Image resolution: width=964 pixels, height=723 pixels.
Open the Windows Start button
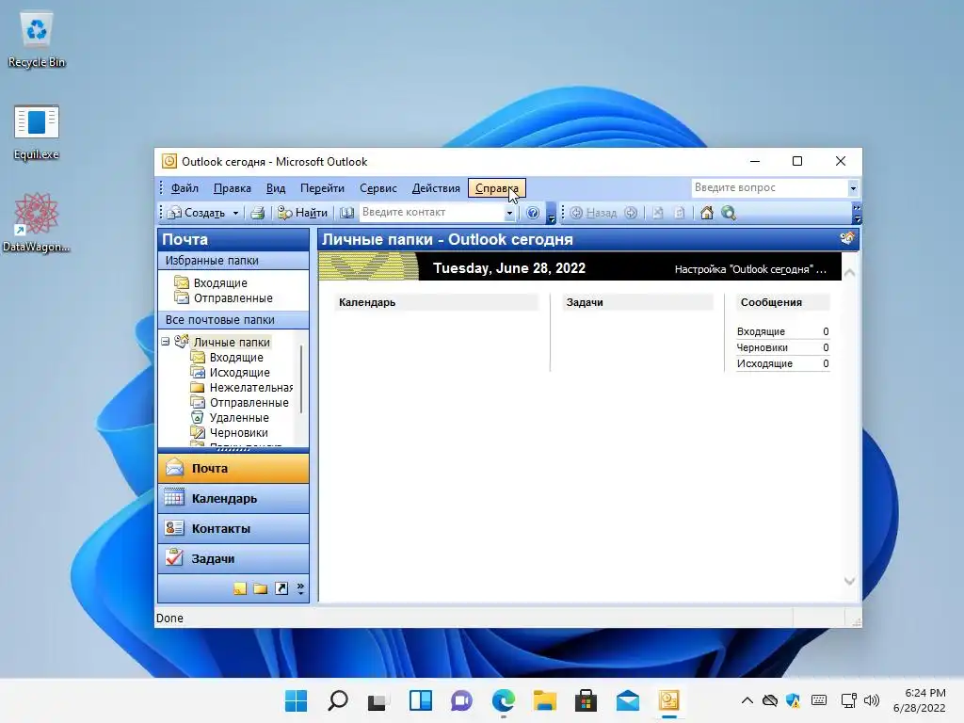pos(297,700)
